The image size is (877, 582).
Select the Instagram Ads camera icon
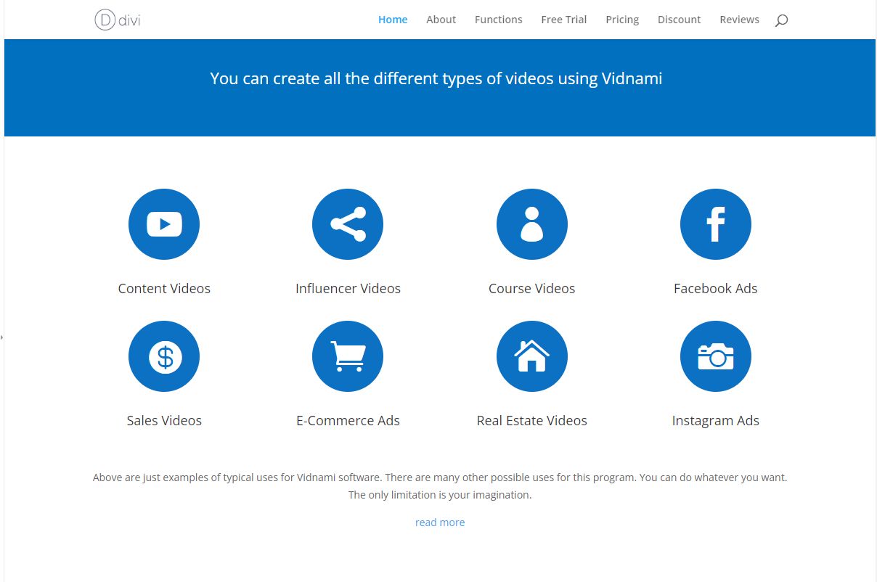coord(716,356)
